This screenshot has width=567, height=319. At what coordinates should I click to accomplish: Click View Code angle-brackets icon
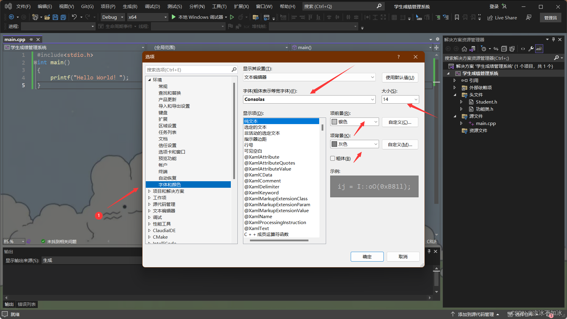[523, 49]
